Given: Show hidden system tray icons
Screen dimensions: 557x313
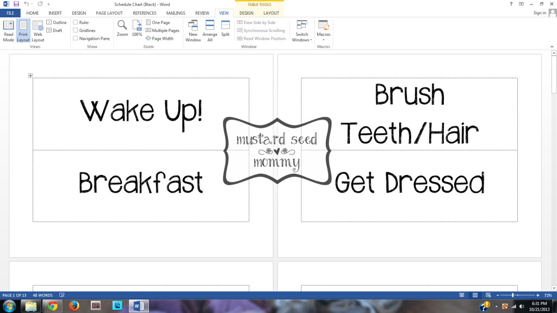Looking at the screenshot, I should (496, 306).
